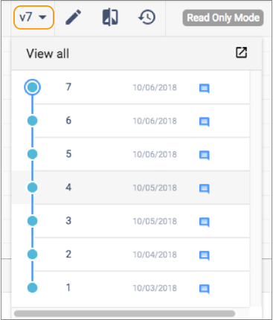Open the comment icon for version 5

pos(205,156)
